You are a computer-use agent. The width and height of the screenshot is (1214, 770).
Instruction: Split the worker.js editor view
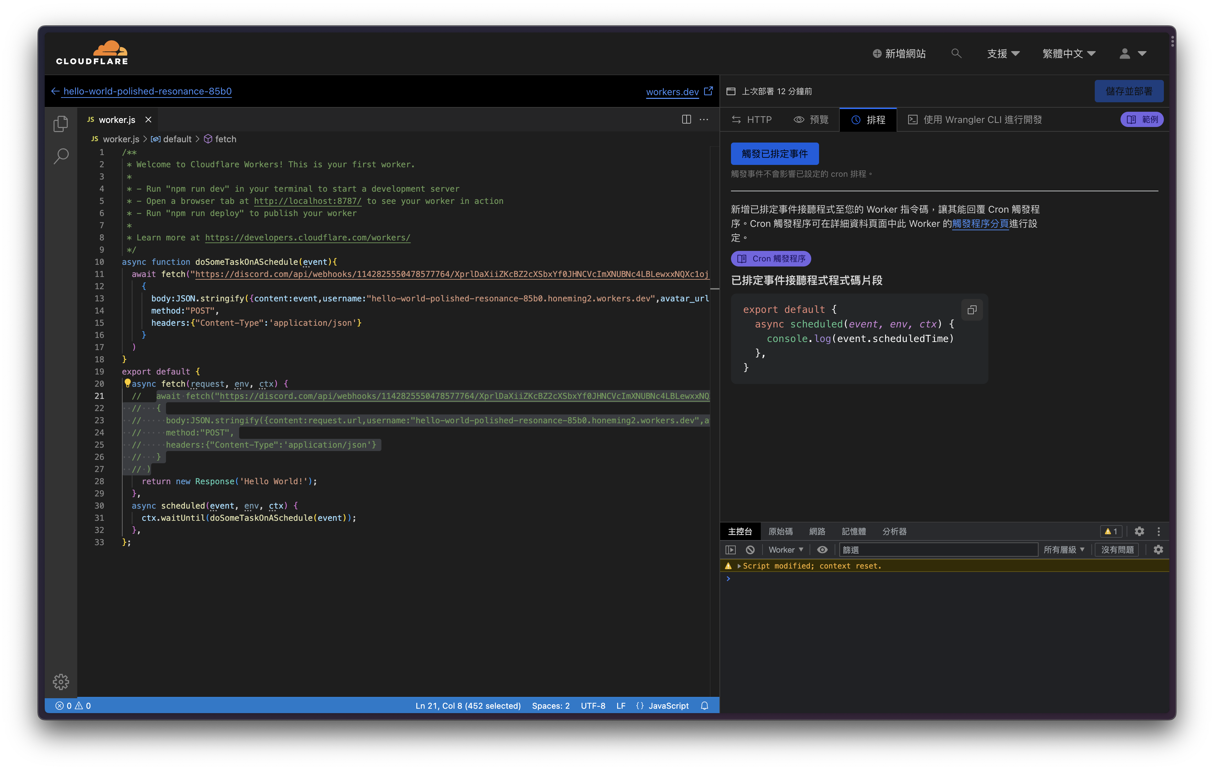pyautogui.click(x=686, y=120)
